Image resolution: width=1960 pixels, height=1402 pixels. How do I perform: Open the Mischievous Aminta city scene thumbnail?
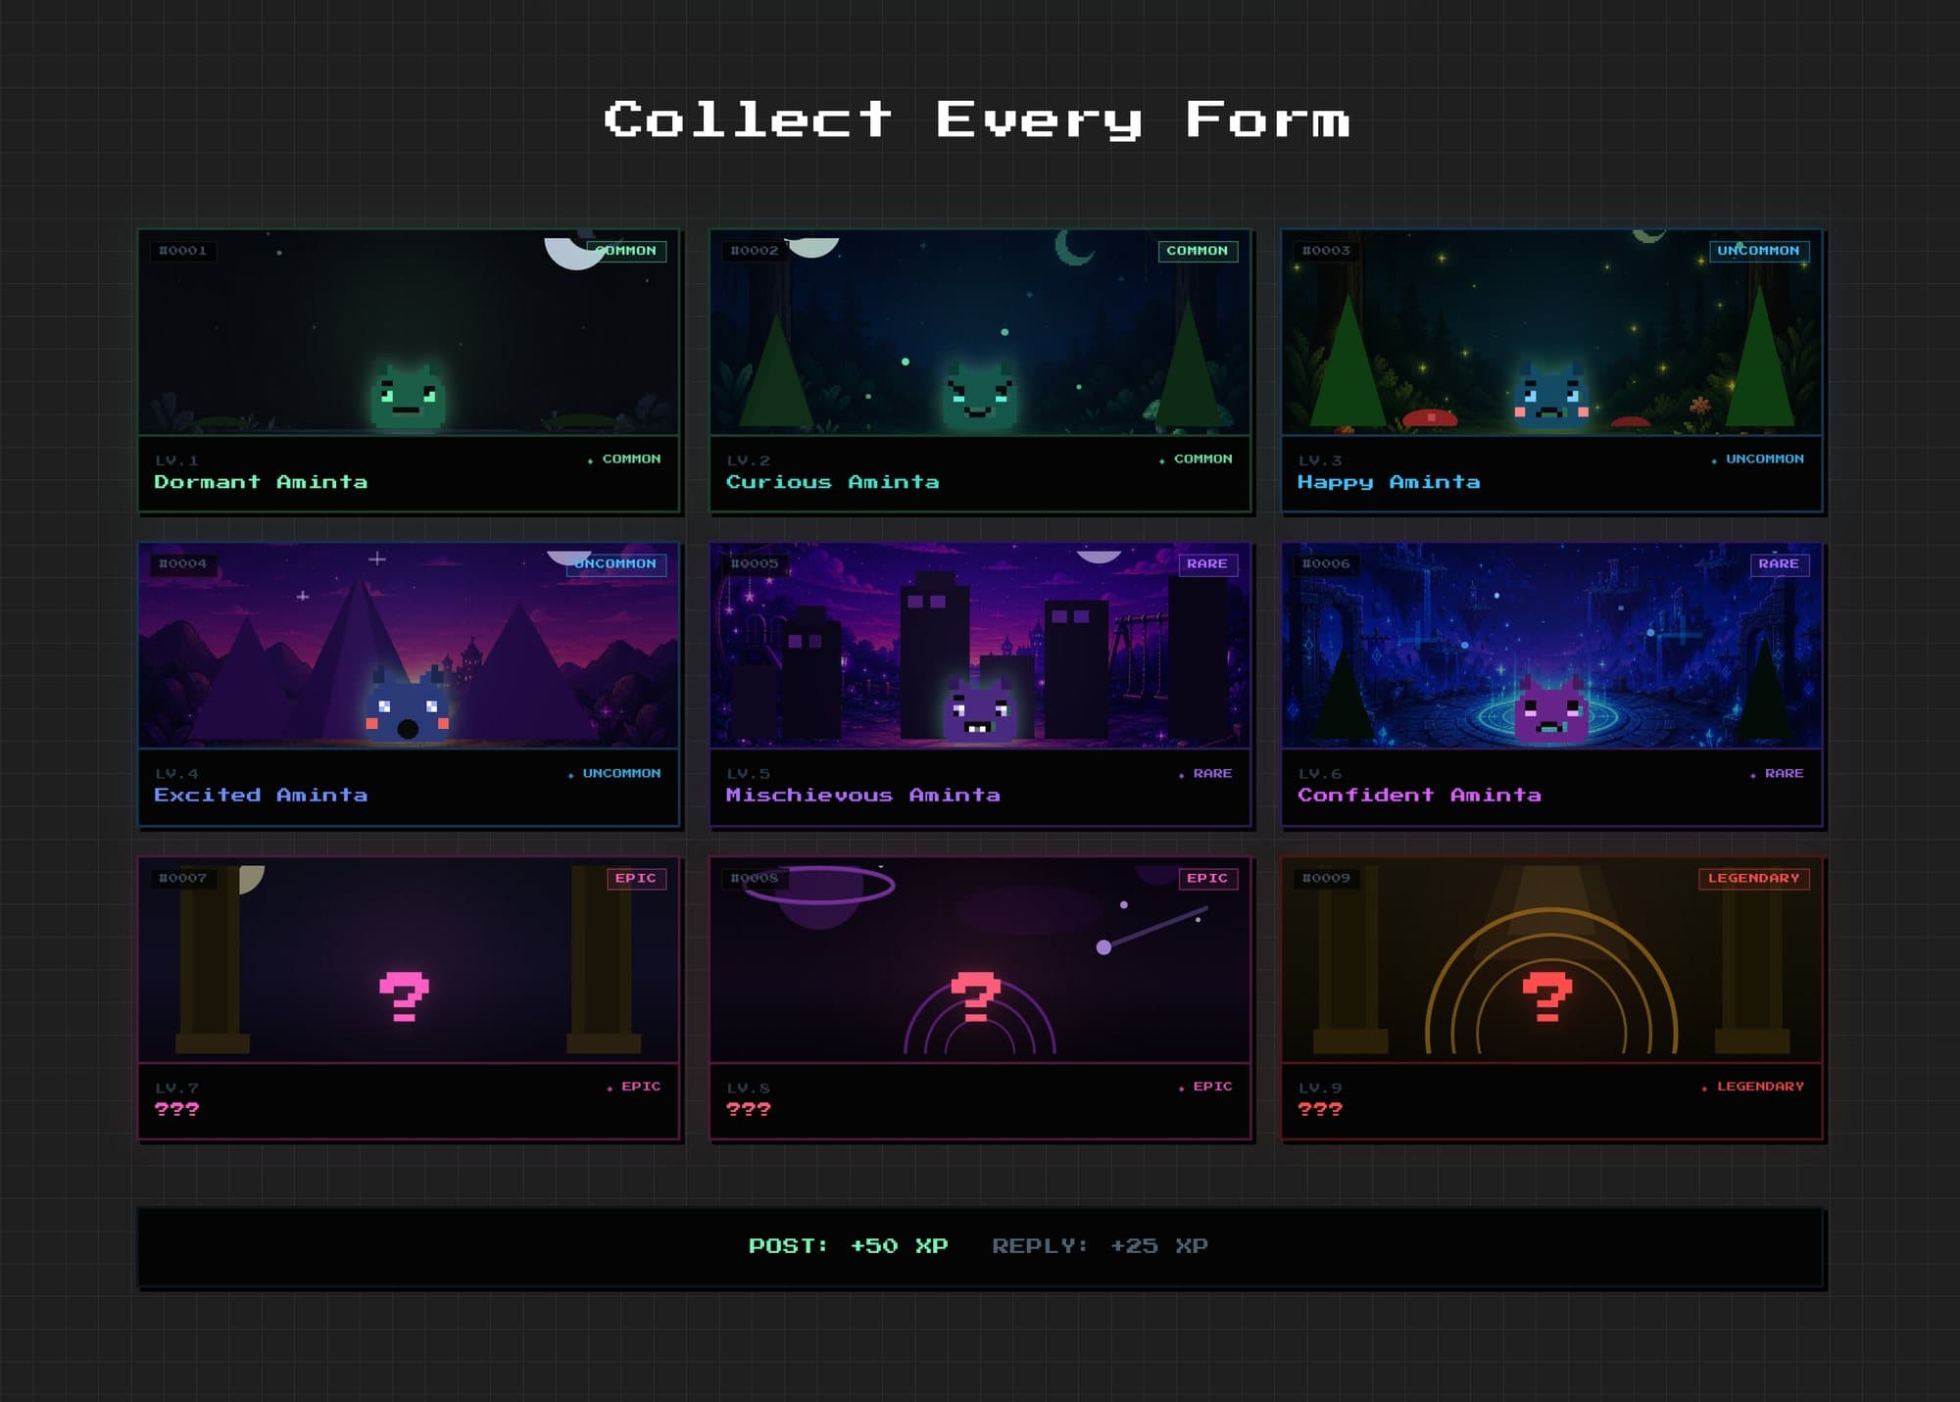point(979,646)
